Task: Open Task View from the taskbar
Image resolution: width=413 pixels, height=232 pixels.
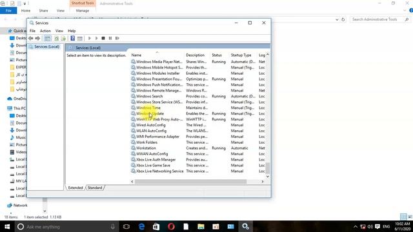Action: pos(126,226)
